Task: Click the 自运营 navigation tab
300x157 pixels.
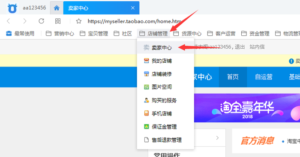Action: coord(264,77)
